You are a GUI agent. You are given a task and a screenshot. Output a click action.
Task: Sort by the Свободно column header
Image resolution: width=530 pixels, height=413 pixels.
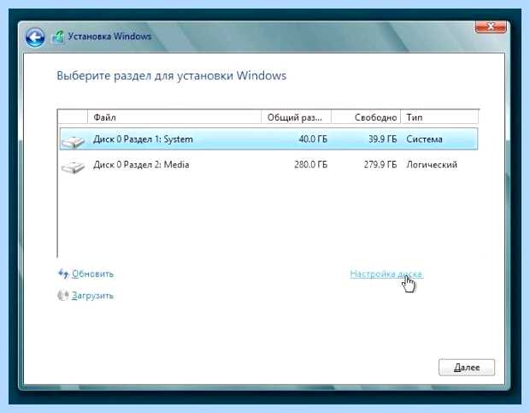366,117
